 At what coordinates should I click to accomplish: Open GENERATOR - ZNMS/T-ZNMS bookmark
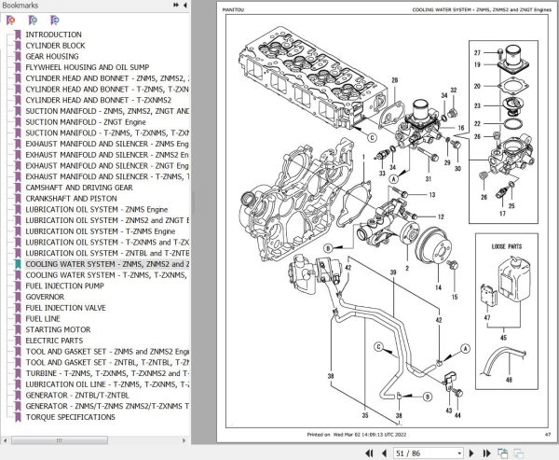[x=107, y=407]
